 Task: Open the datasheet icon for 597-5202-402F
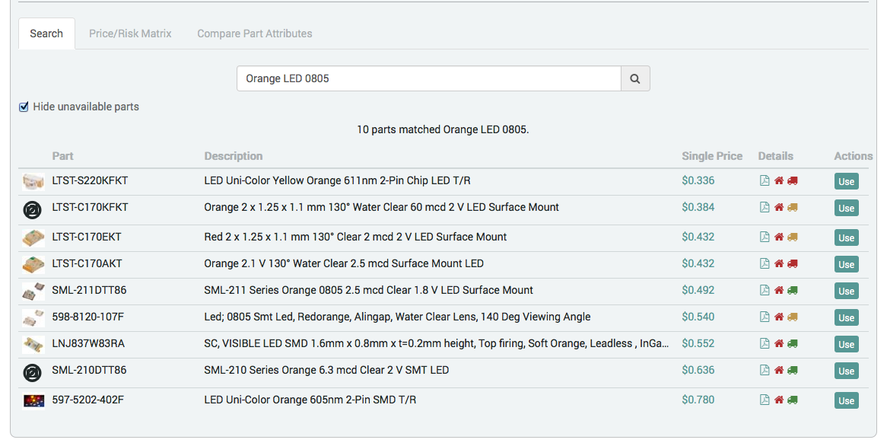coord(765,400)
